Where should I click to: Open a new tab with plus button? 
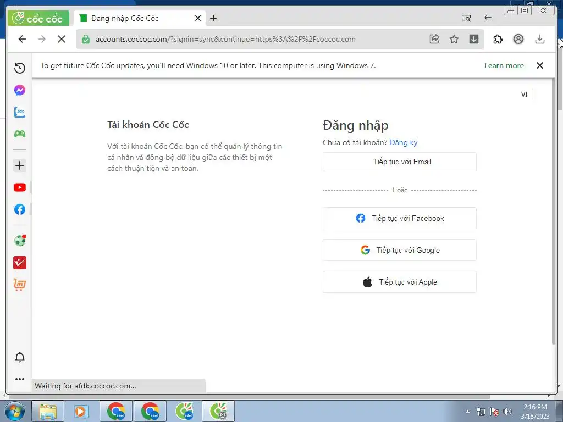coord(213,18)
